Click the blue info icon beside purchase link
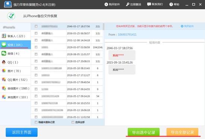The width and height of the screenshot is (205, 139). tap(182, 26)
